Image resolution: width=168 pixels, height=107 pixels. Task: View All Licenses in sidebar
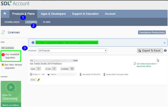(8, 48)
